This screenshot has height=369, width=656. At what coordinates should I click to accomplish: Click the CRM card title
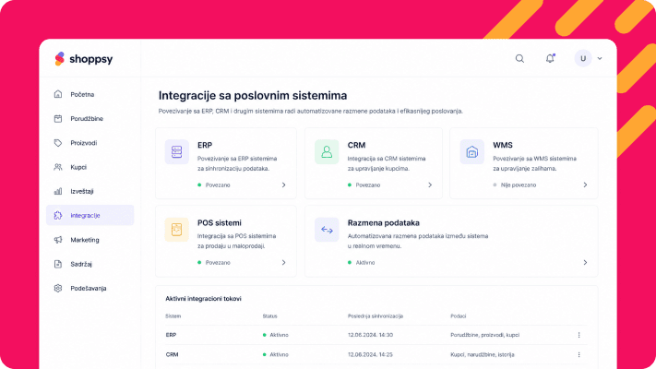click(x=356, y=145)
